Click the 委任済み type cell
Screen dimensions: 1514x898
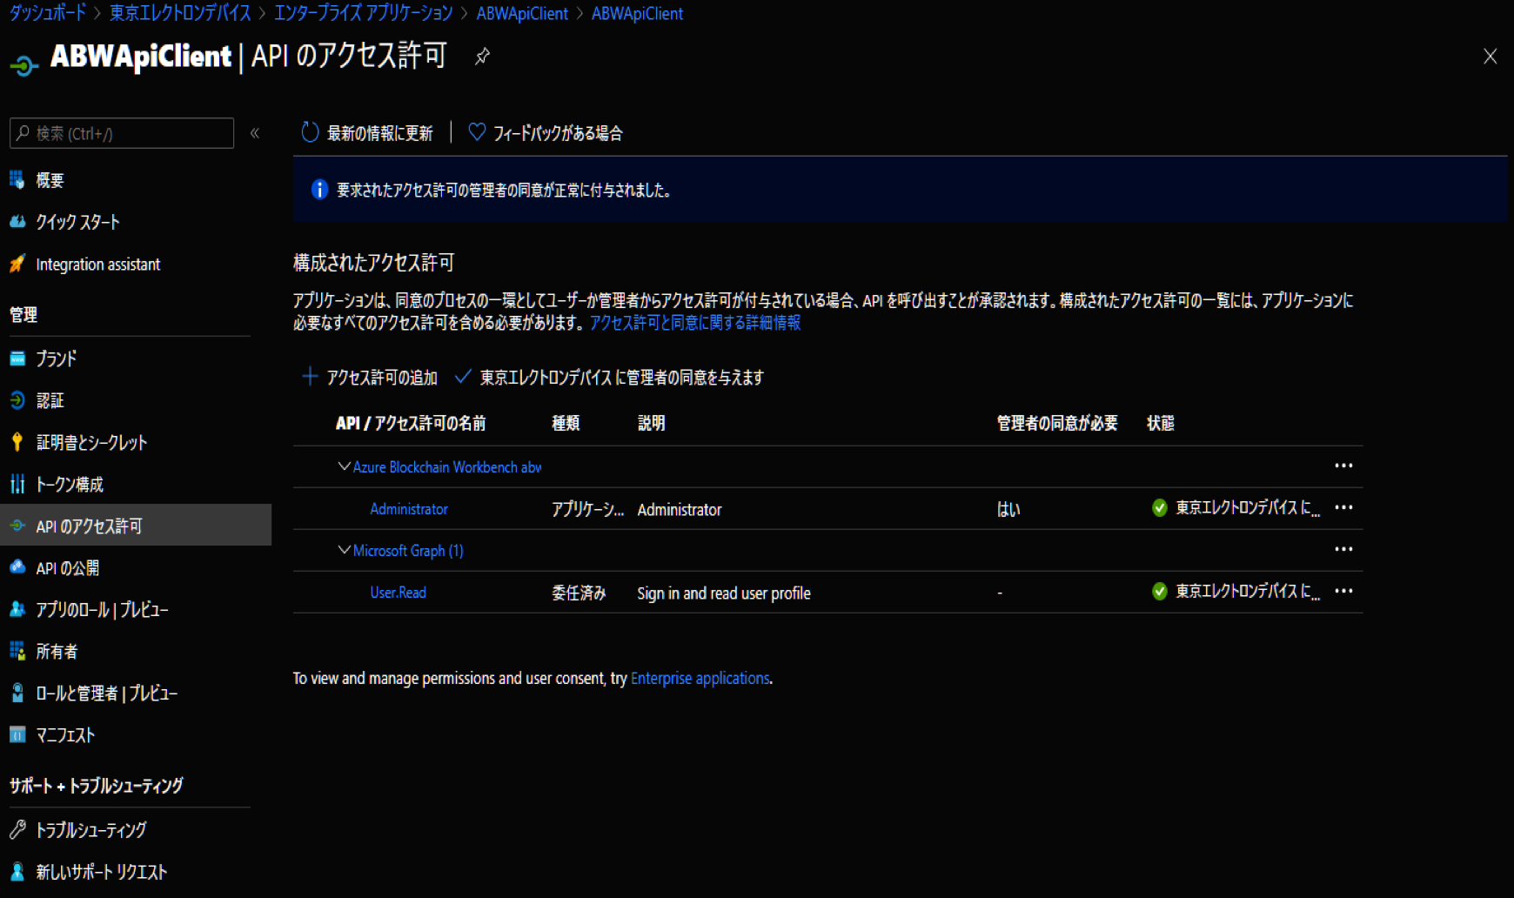pos(579,593)
